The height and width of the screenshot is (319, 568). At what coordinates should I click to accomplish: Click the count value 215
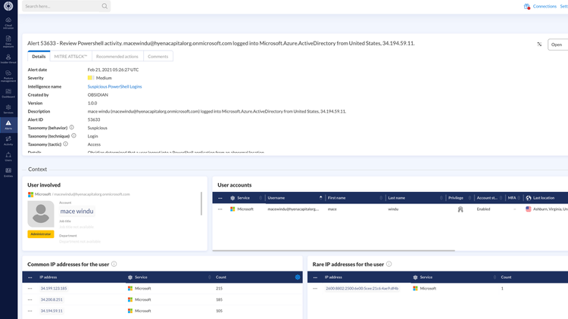[x=219, y=288]
